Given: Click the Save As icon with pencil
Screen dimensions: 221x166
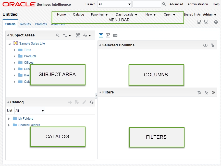Looking at the screenshot, I should (206, 22).
